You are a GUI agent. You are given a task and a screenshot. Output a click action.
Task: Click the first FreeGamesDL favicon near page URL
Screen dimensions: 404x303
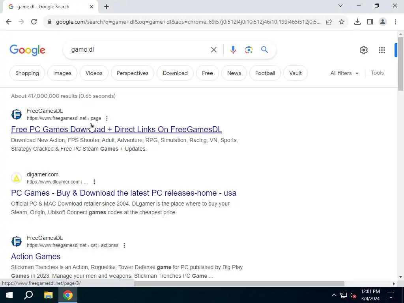pyautogui.click(x=17, y=114)
